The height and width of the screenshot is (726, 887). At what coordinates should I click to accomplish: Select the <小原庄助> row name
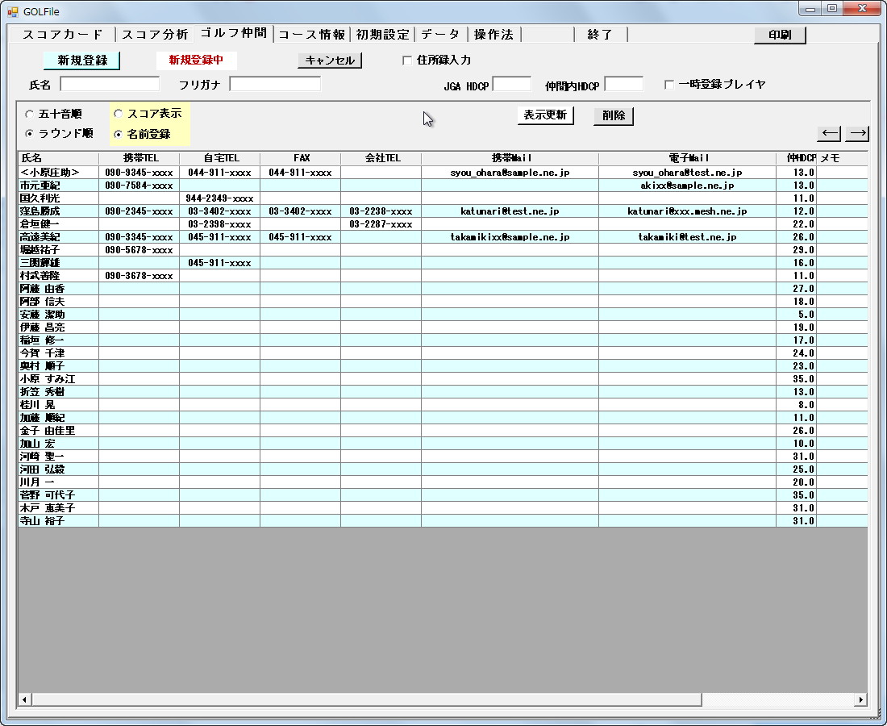pyautogui.click(x=58, y=173)
